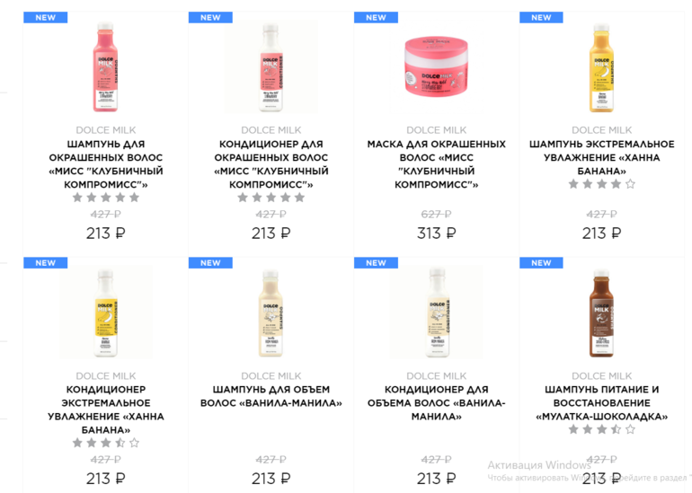The width and height of the screenshot is (692, 493).
Task: Open the vanilla shampoo bottle image
Action: click(271, 313)
